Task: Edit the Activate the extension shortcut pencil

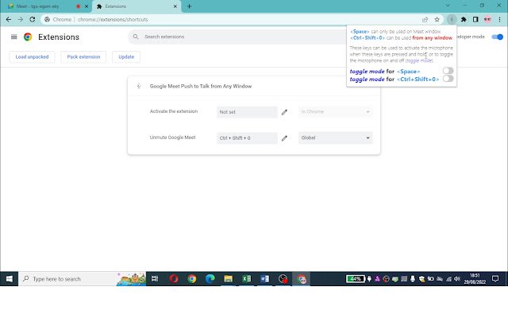Action: [x=284, y=112]
